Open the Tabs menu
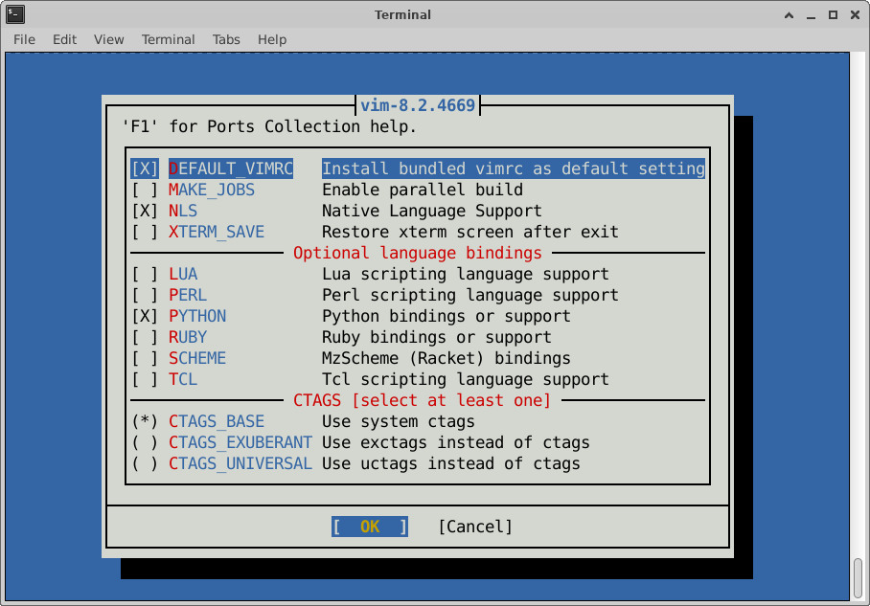This screenshot has width=870, height=606. click(226, 39)
